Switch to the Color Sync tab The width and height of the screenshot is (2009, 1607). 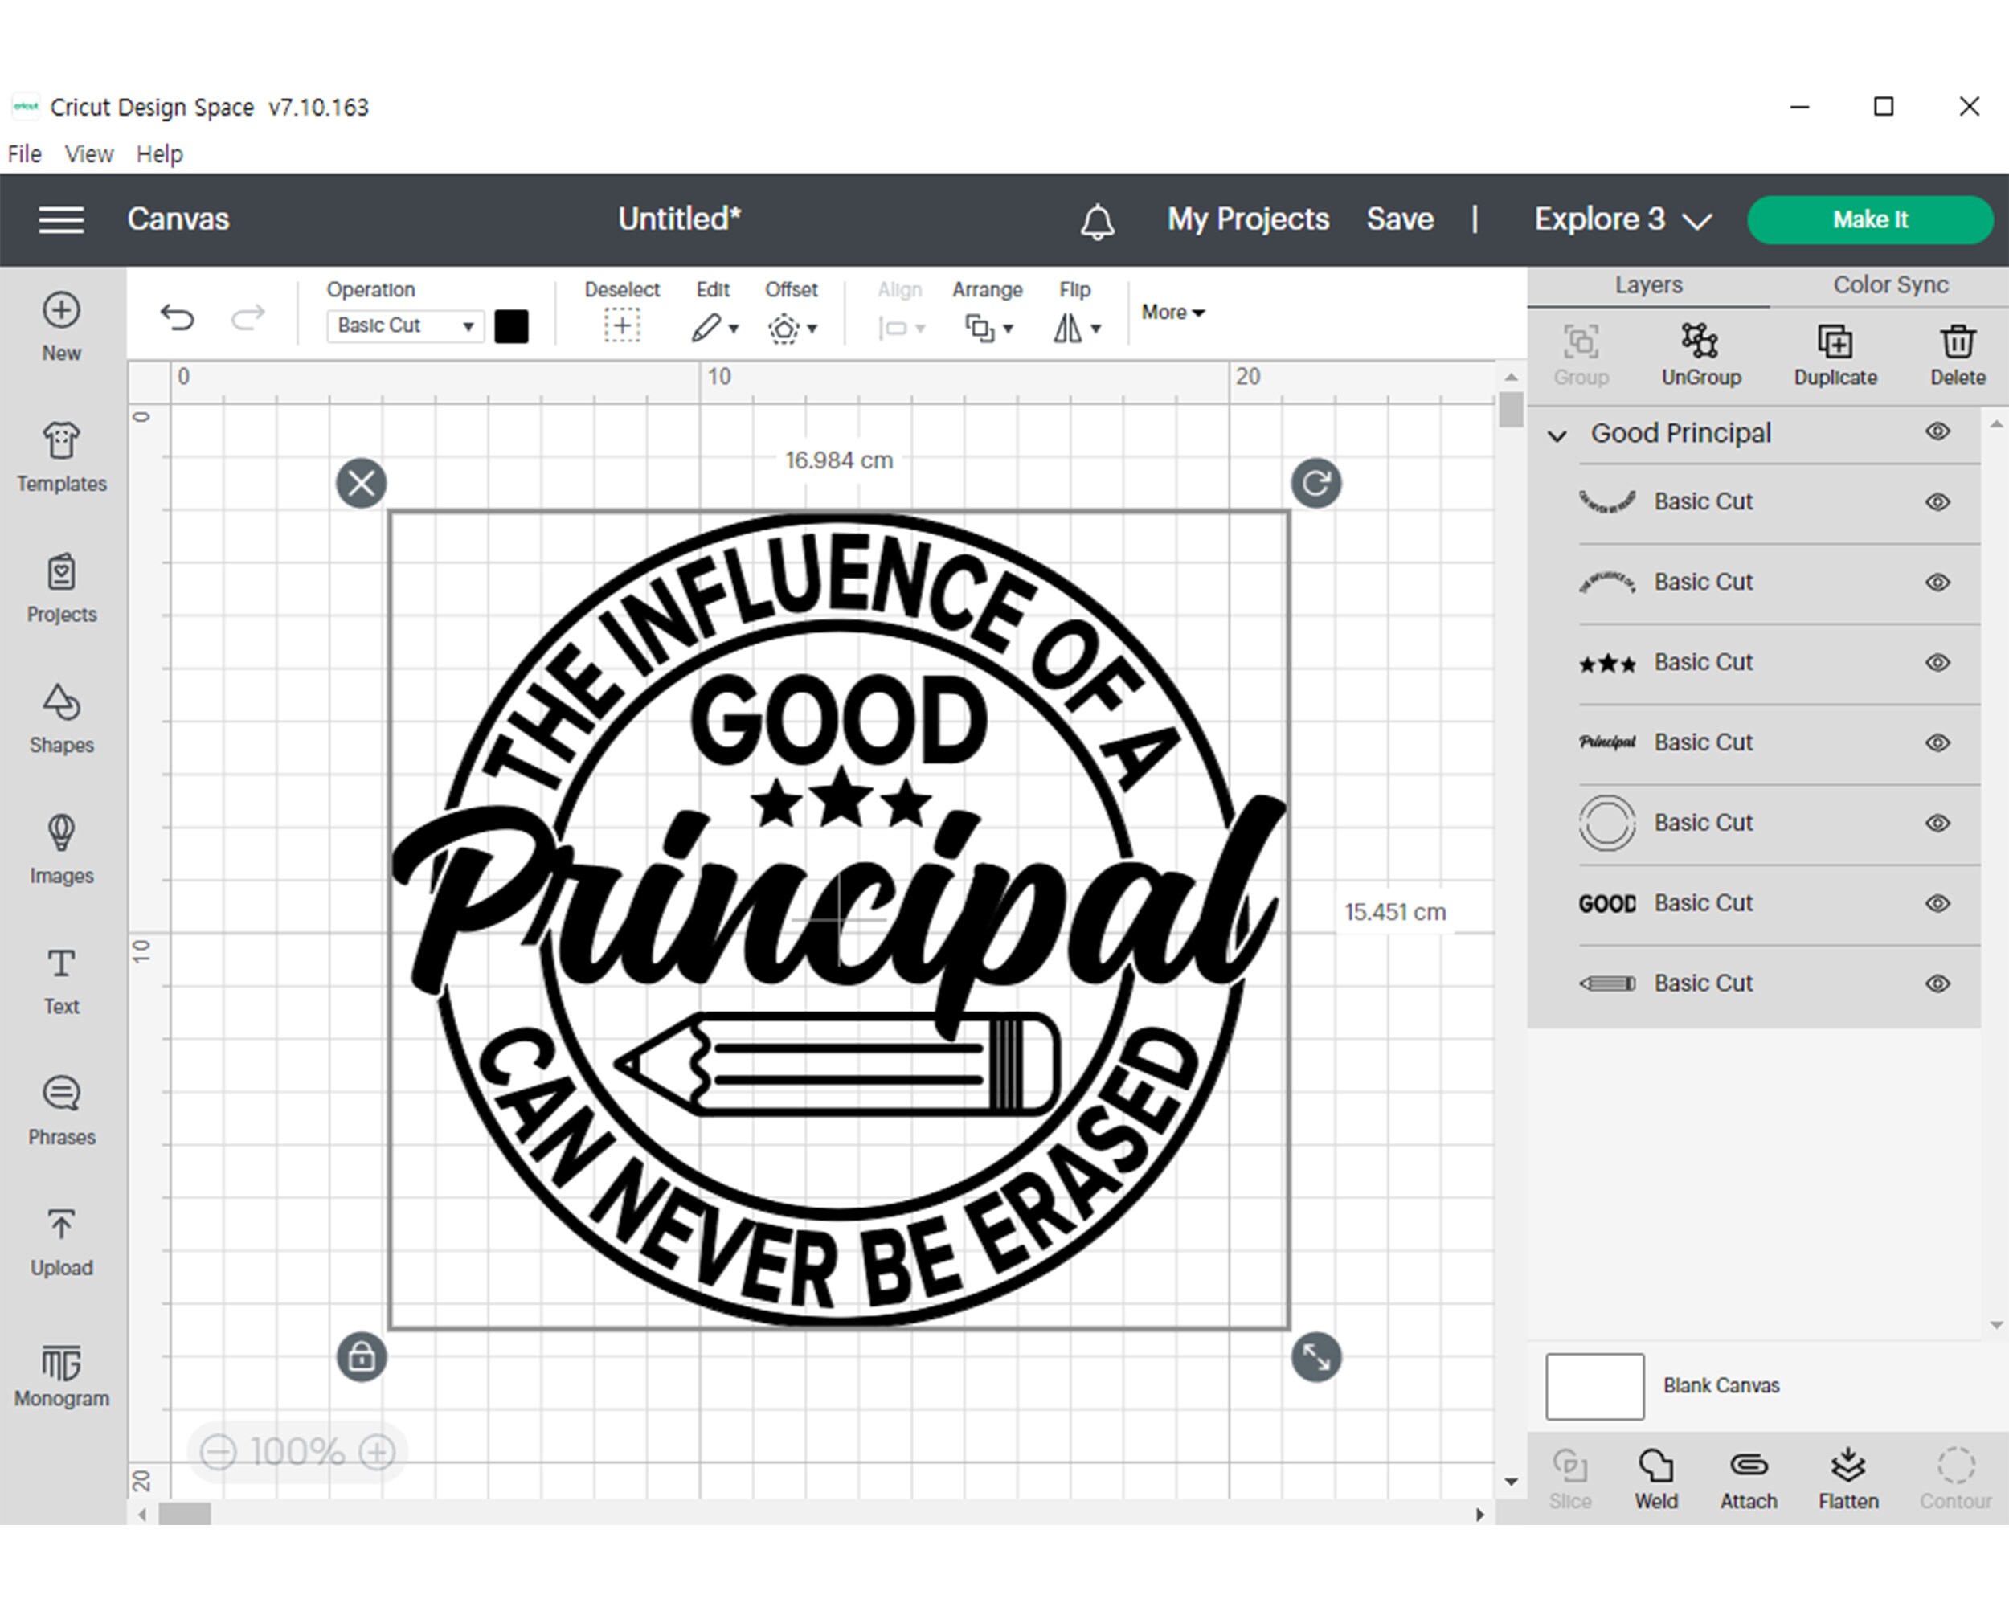1890,285
